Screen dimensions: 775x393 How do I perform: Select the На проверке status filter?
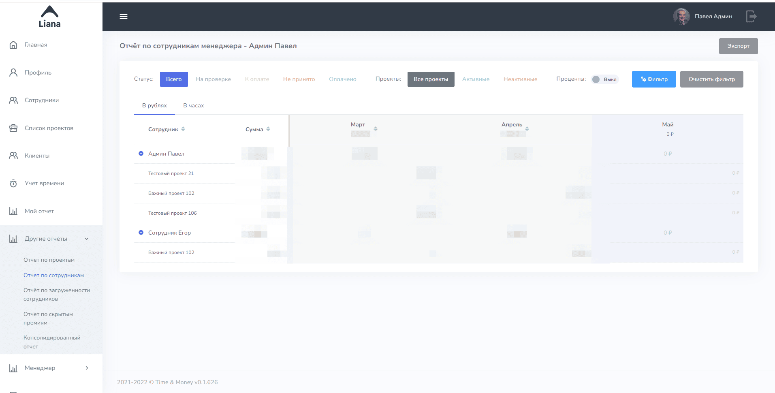click(x=213, y=79)
